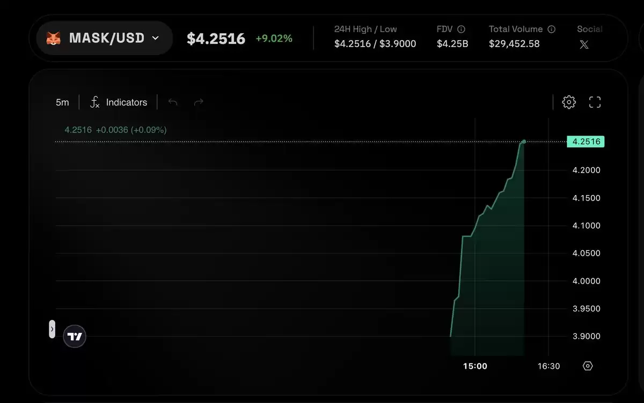
Task: Click the 4.0000 price axis label
Action: [586, 281]
